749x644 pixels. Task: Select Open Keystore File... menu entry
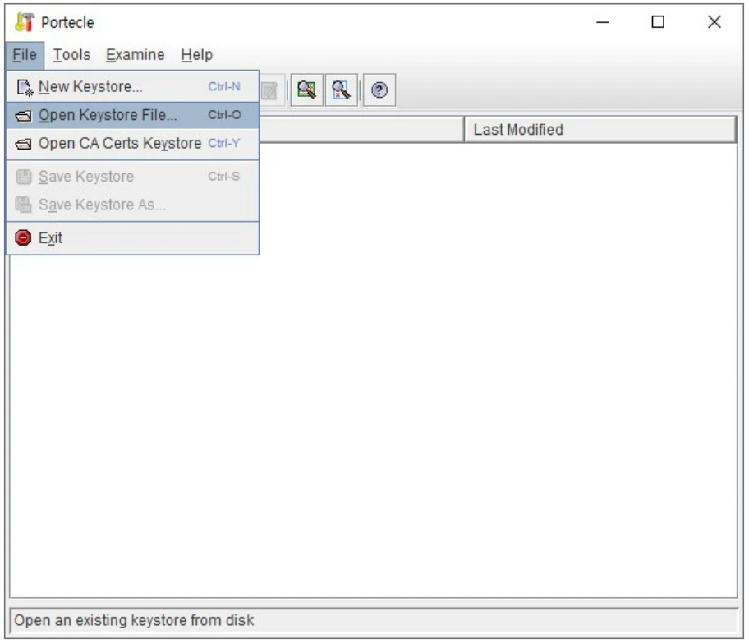133,115
